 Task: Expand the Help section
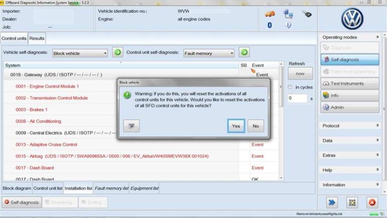(x=377, y=170)
